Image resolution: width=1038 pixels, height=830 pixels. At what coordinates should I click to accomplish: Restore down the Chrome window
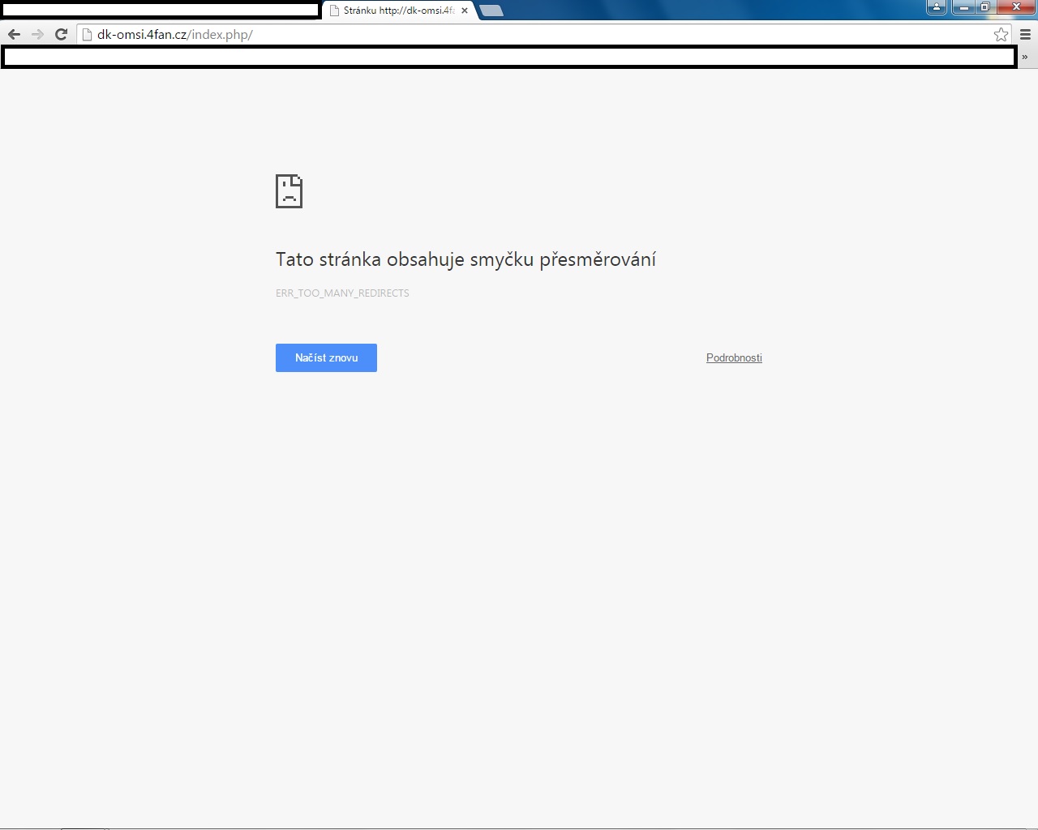(x=985, y=7)
